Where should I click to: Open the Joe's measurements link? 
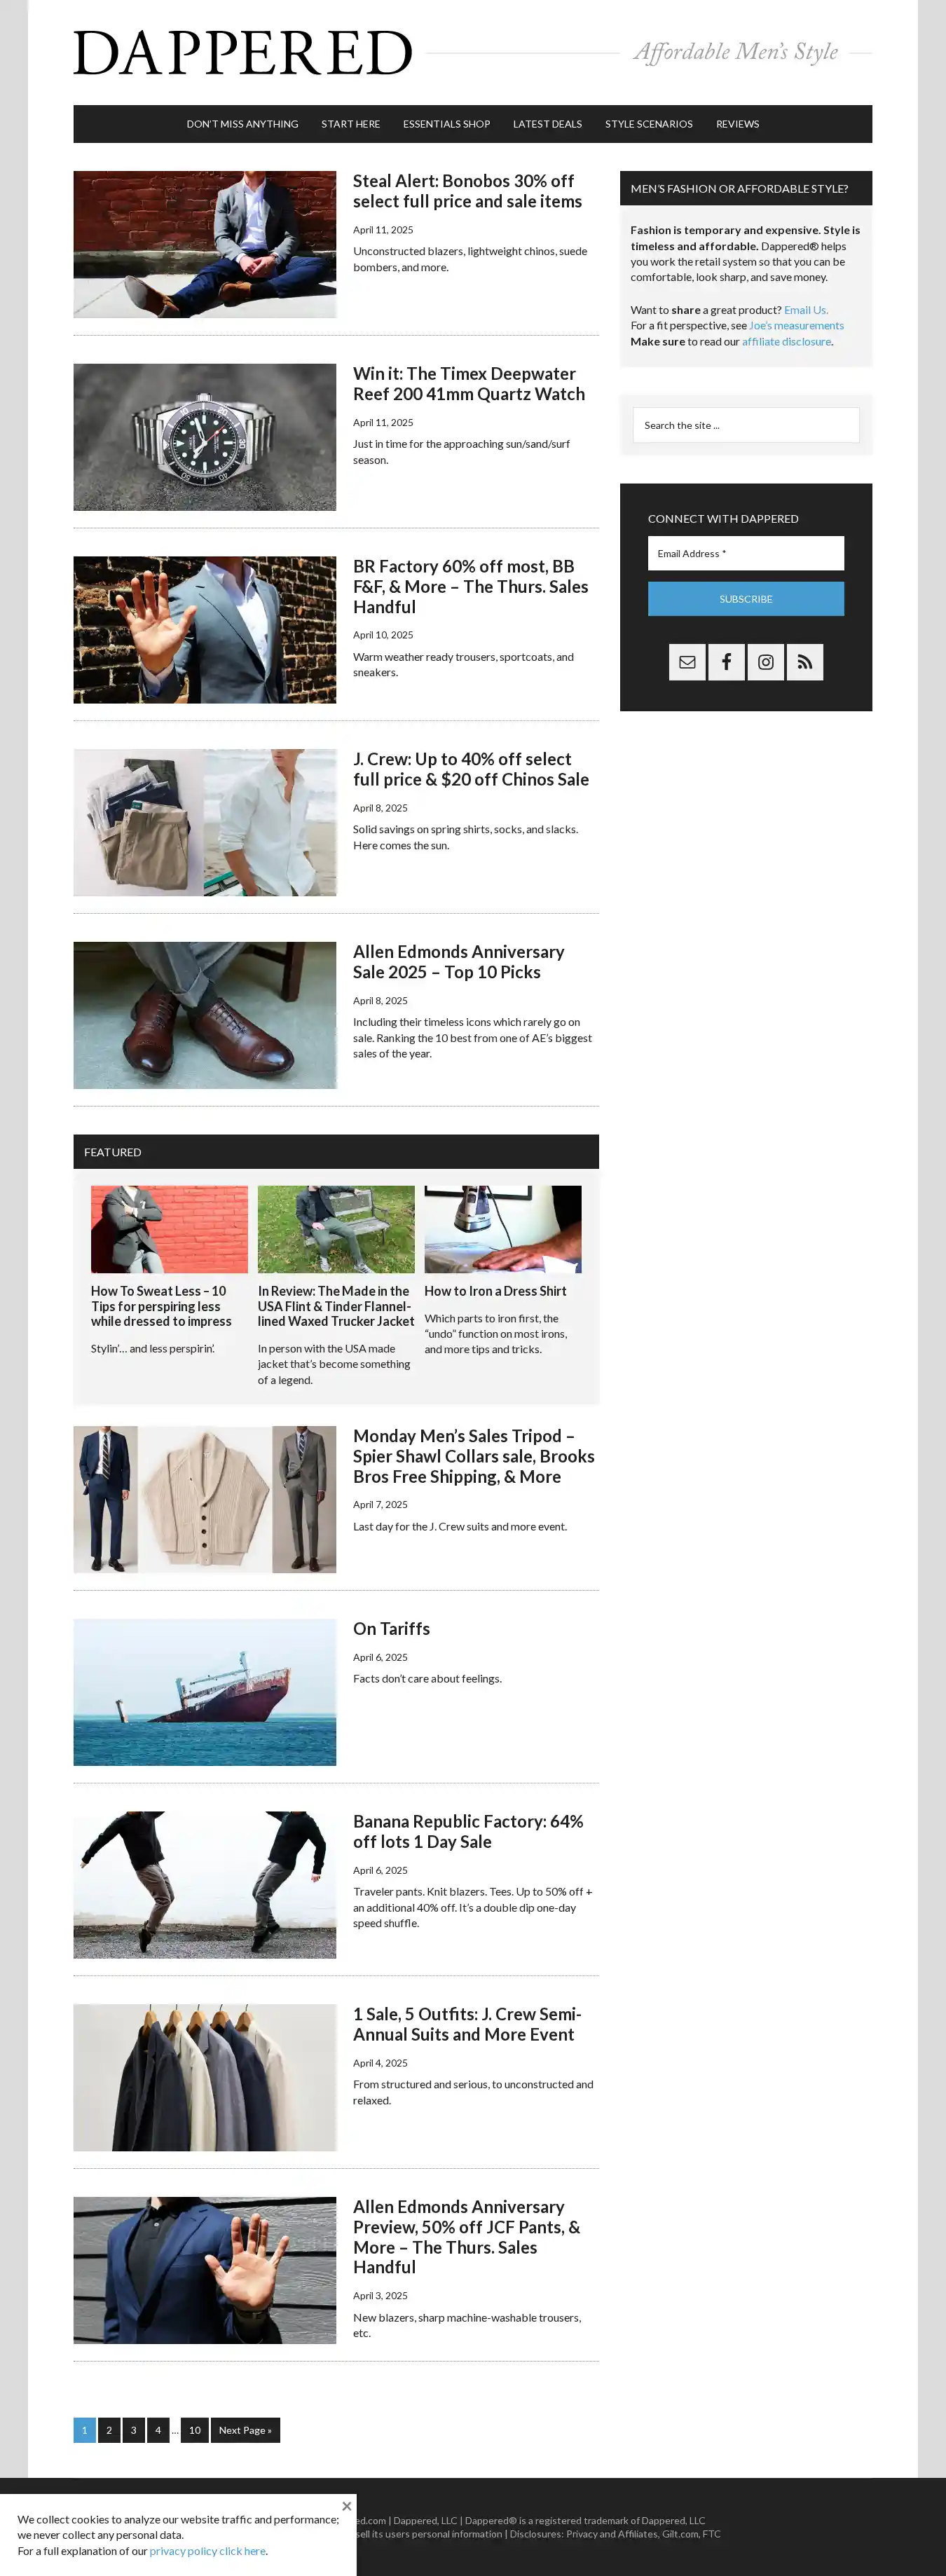pos(796,326)
